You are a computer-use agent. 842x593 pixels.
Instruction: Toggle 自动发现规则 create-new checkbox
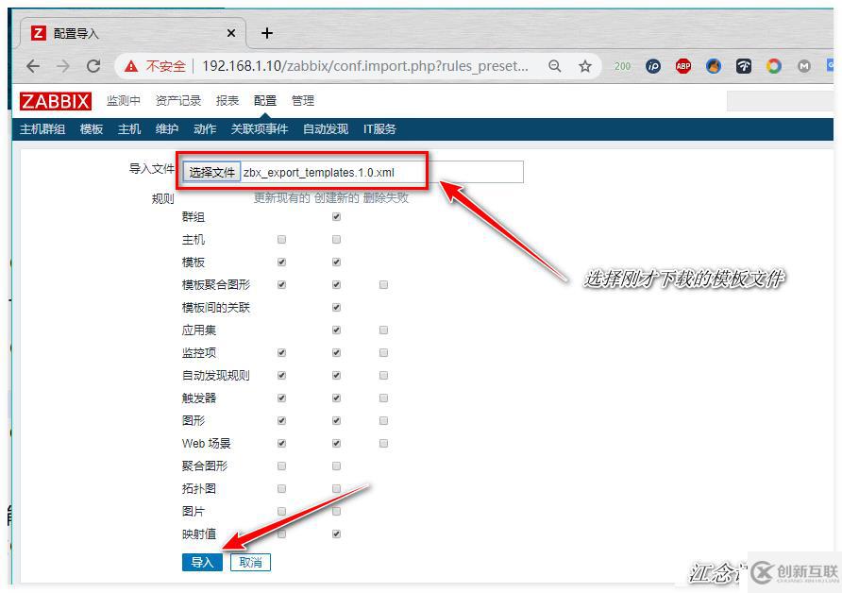click(336, 376)
